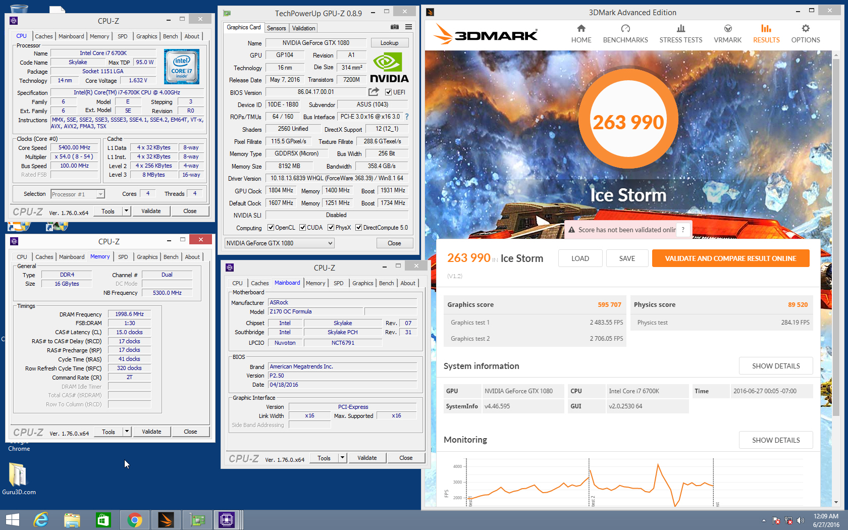Viewport: 848px width, 530px height.
Task: Click Validate button in top CPU-Z window
Action: (151, 211)
